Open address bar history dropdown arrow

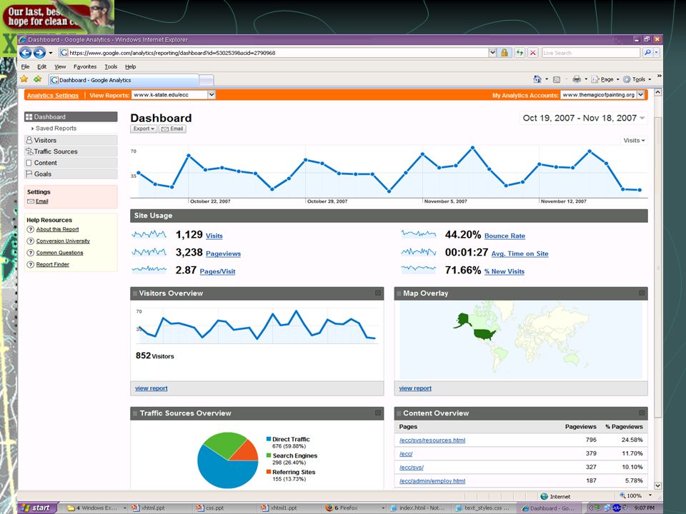coord(492,53)
